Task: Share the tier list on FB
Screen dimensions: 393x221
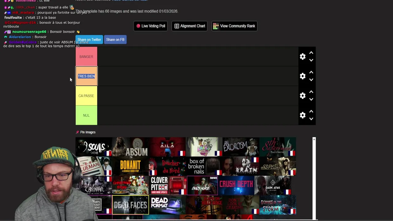Action: 115,40
